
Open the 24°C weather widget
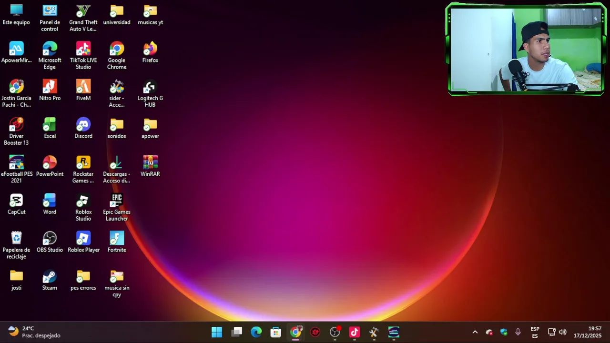coord(34,332)
